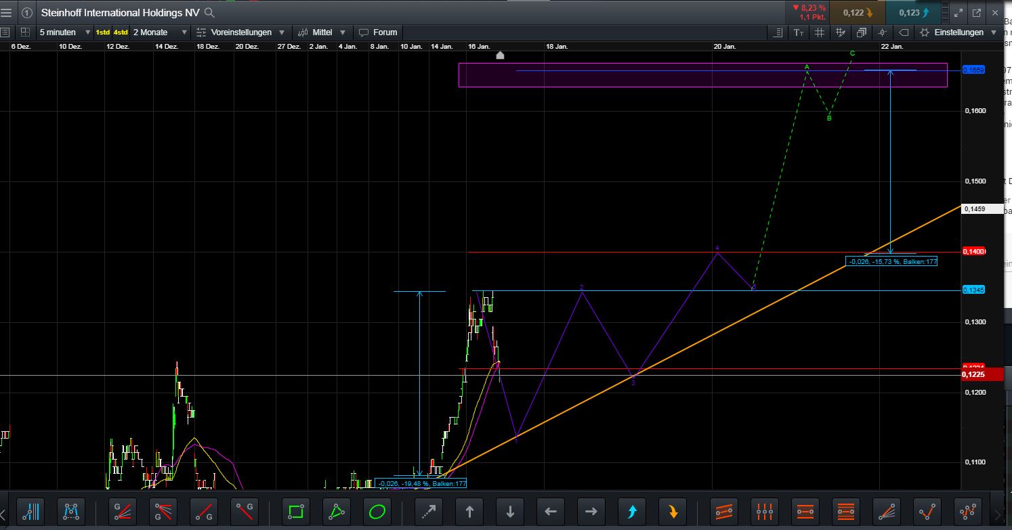The image size is (1012, 530).
Task: Select the upward arrow annotation tool
Action: (469, 512)
